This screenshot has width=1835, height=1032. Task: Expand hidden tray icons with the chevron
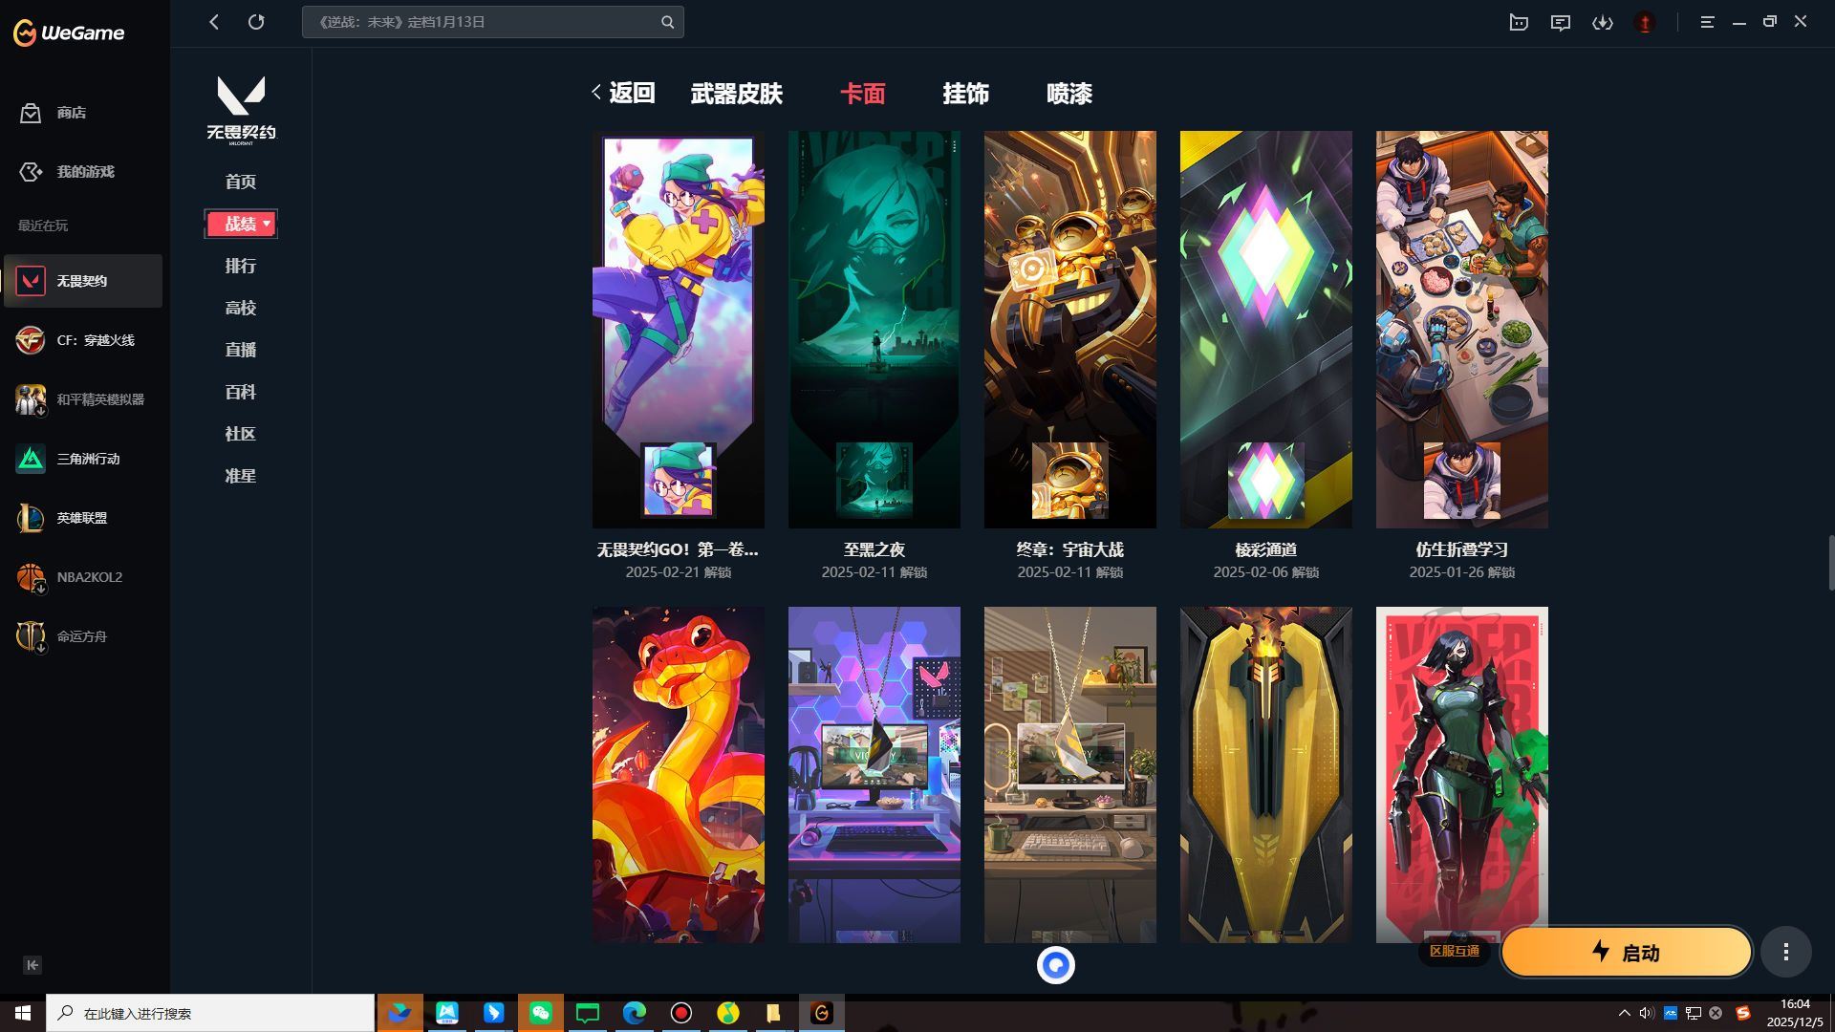point(1623,1013)
